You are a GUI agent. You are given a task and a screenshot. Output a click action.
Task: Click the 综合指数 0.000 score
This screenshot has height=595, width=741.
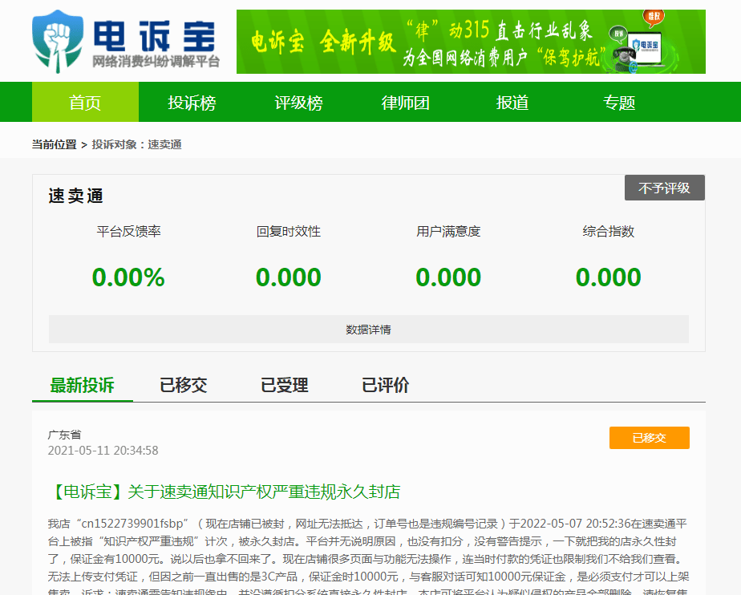click(x=608, y=278)
